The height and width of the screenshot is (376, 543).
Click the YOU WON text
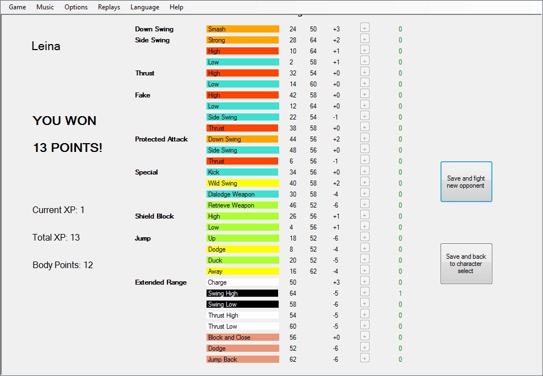point(64,121)
